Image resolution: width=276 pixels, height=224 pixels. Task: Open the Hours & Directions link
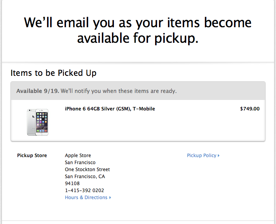[86, 198]
